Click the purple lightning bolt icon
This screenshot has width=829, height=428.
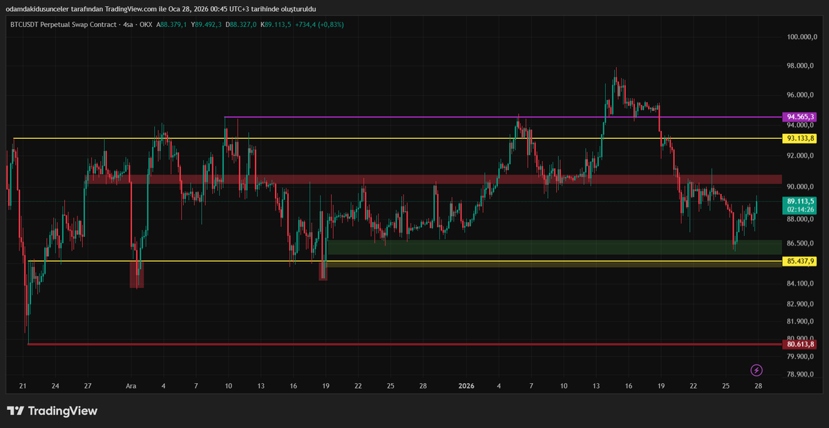(x=756, y=370)
